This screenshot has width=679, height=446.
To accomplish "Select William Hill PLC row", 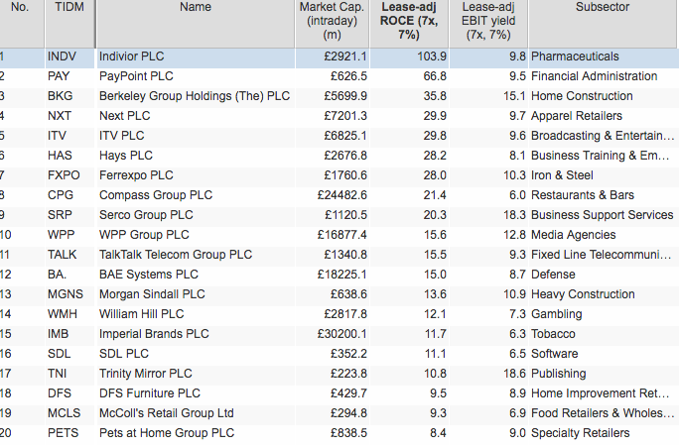I will point(142,314).
